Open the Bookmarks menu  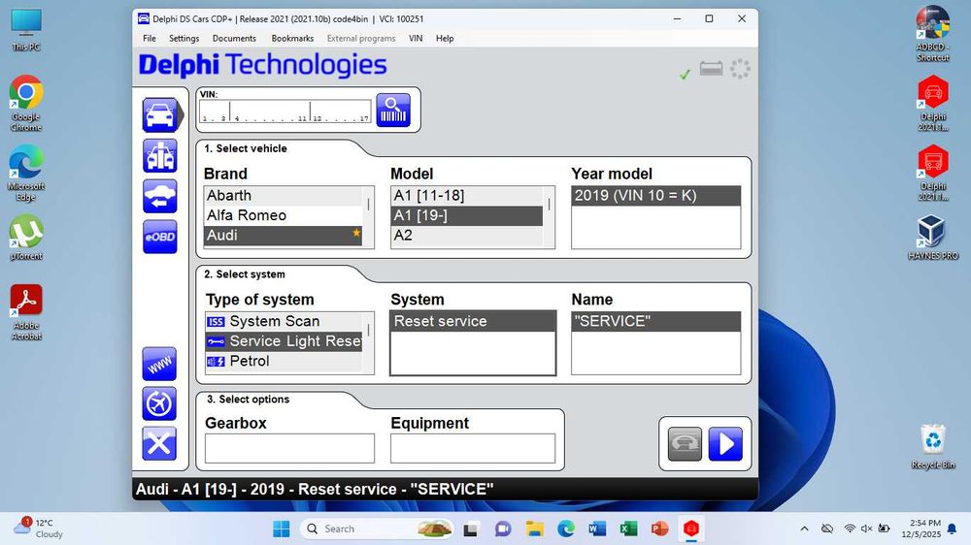pos(292,39)
